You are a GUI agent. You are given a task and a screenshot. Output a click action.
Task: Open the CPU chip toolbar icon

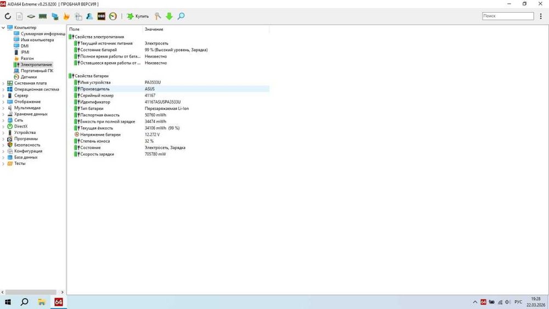(31, 16)
